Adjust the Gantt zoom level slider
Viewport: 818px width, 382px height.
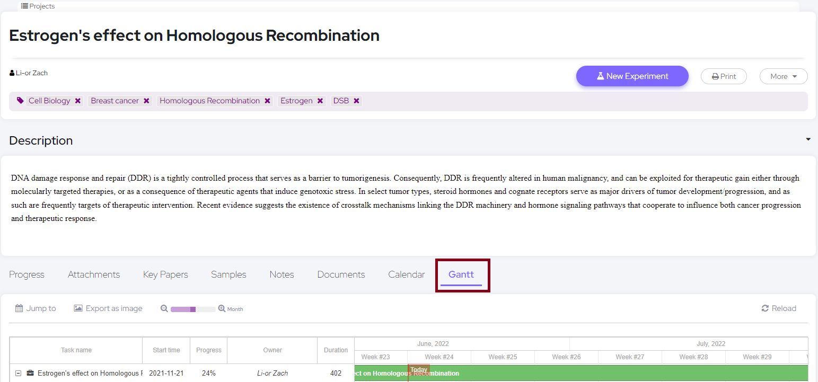tap(193, 309)
